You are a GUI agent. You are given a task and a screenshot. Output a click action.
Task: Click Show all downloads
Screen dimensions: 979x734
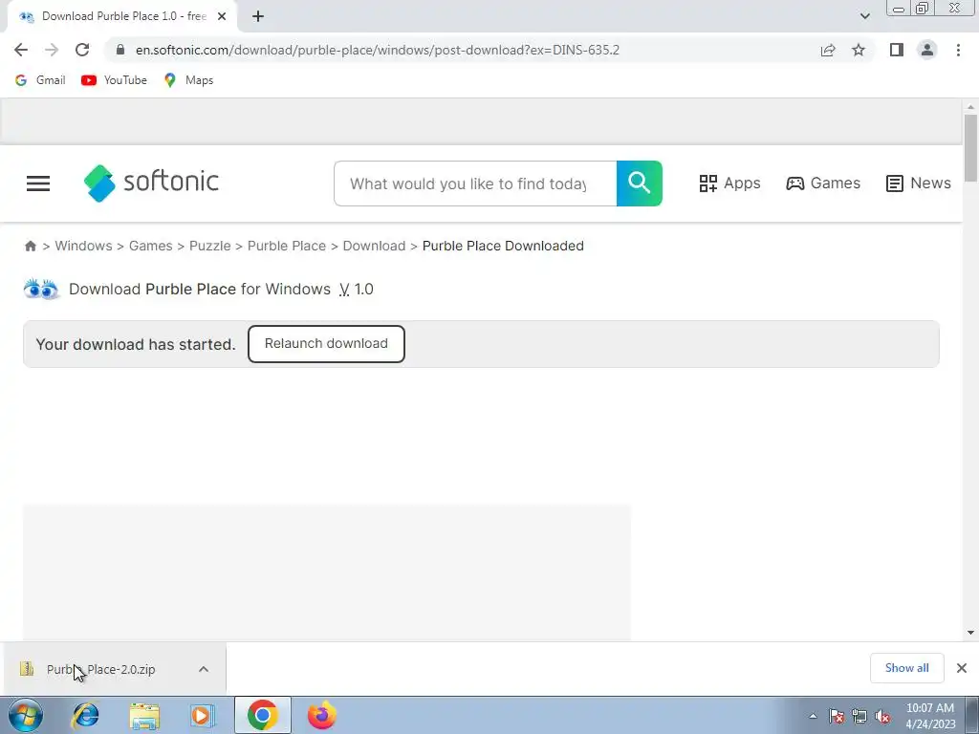coord(906,668)
